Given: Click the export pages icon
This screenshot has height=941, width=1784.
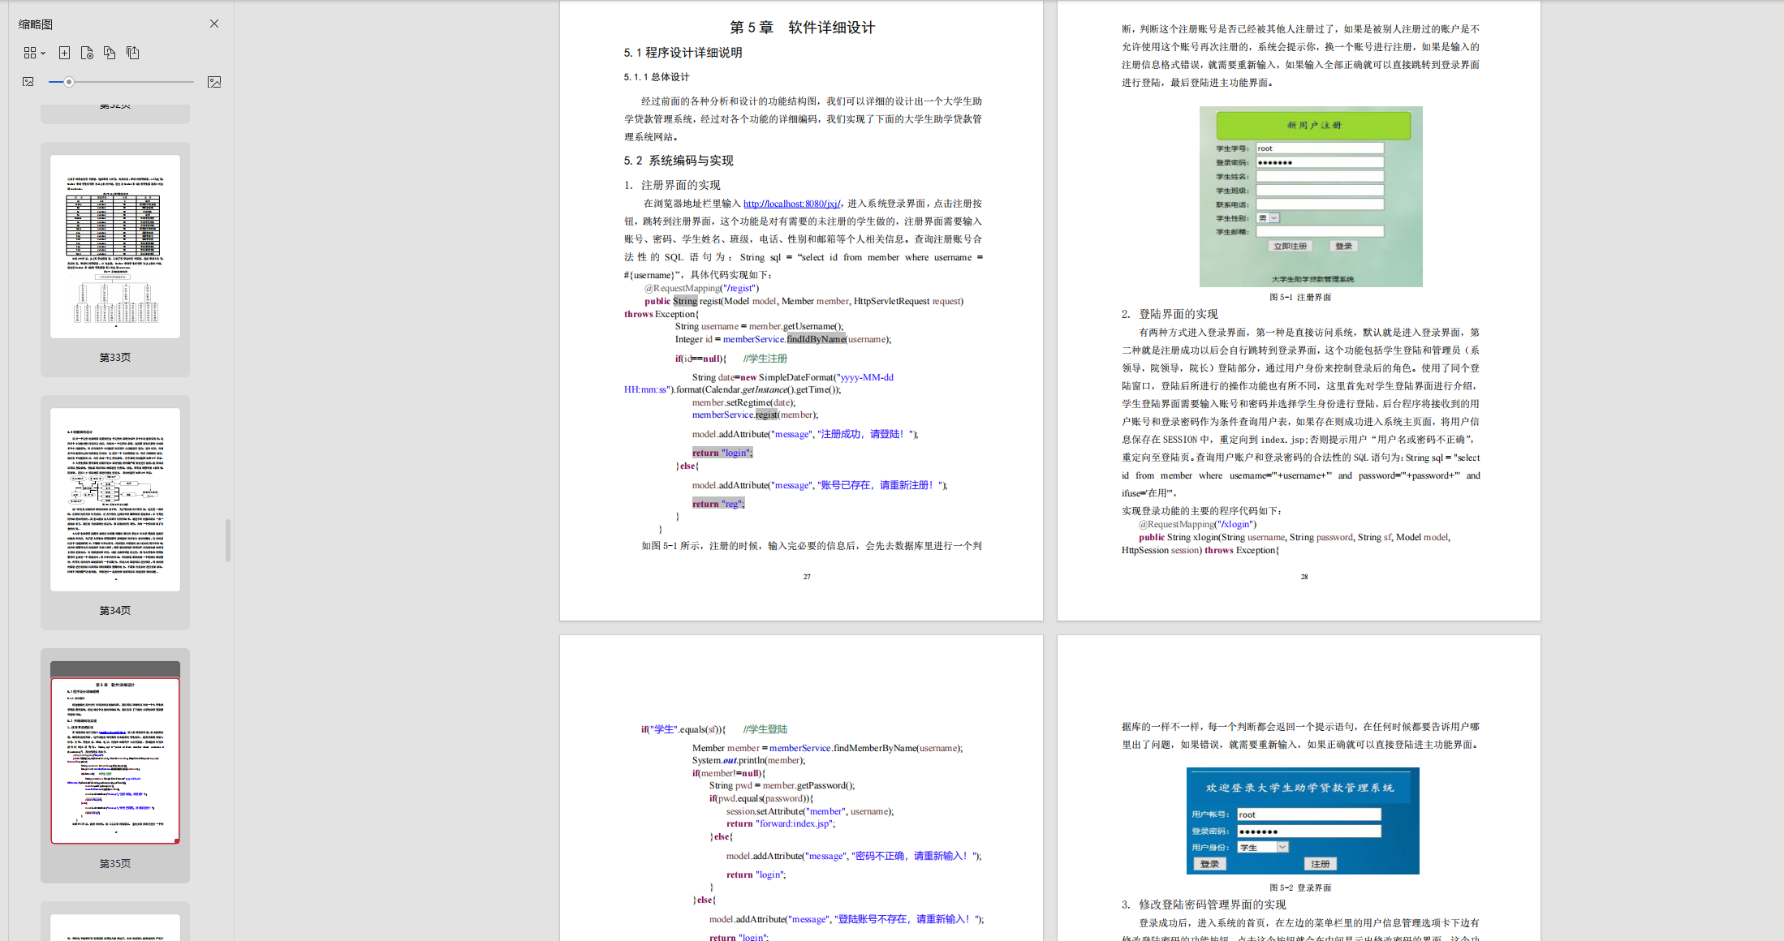Looking at the screenshot, I should pyautogui.click(x=132, y=53).
